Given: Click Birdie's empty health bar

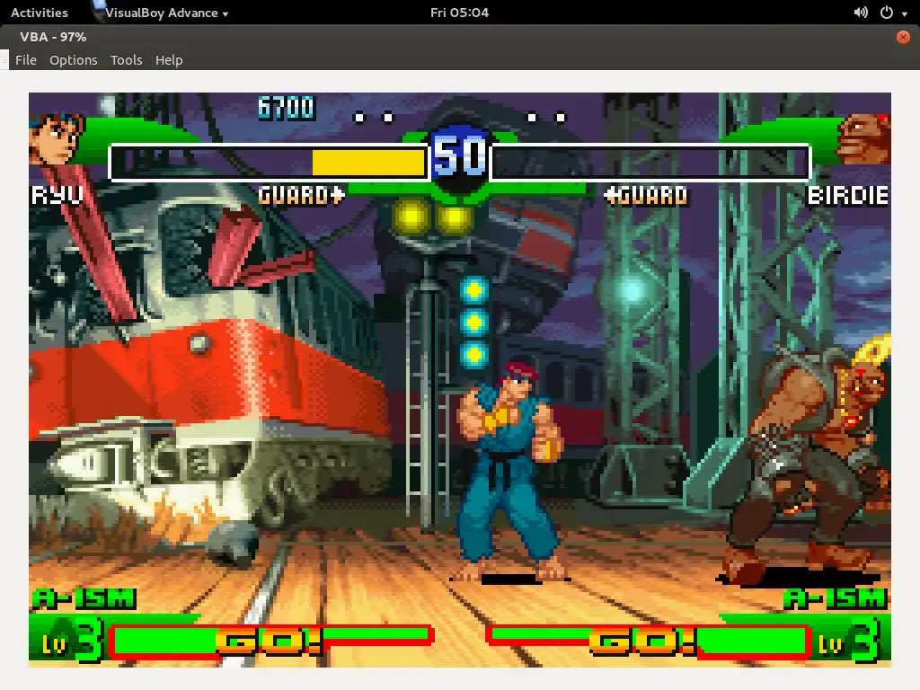Looking at the screenshot, I should (650, 162).
